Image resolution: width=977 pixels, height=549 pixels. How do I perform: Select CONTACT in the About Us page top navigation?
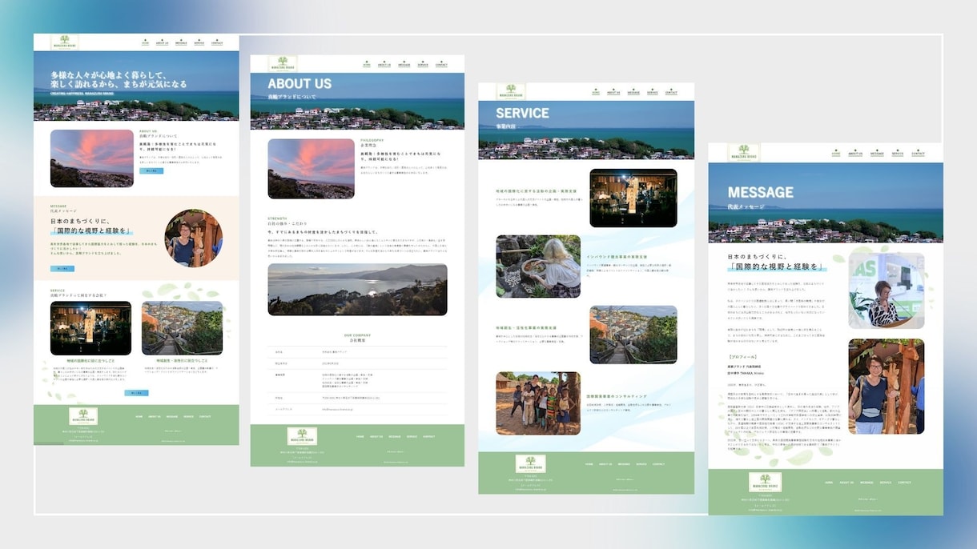click(x=441, y=64)
